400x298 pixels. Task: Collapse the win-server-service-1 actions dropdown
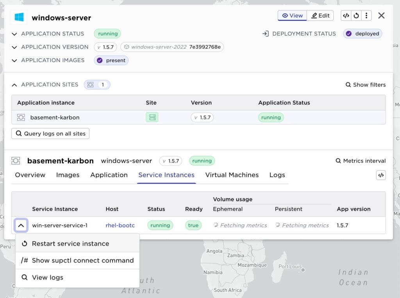coord(21,225)
